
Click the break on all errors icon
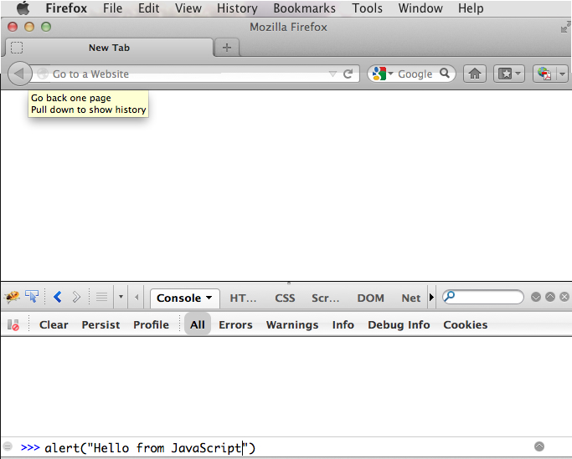[x=13, y=324]
